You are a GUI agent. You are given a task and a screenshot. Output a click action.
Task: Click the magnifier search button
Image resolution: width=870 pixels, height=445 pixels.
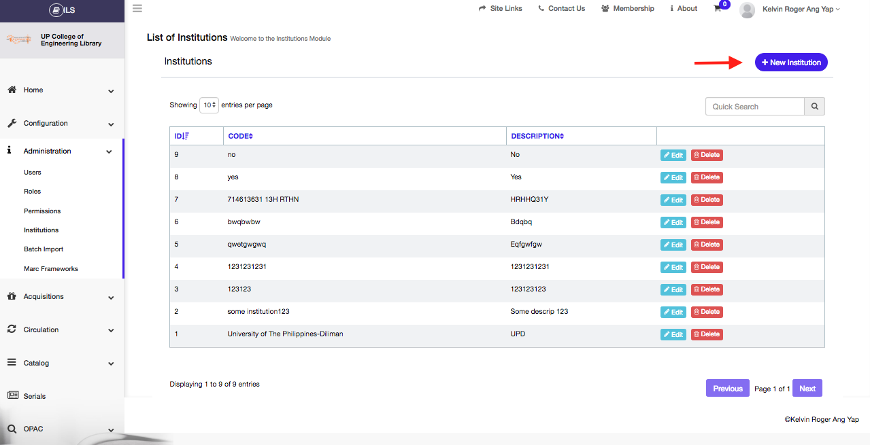click(x=814, y=107)
